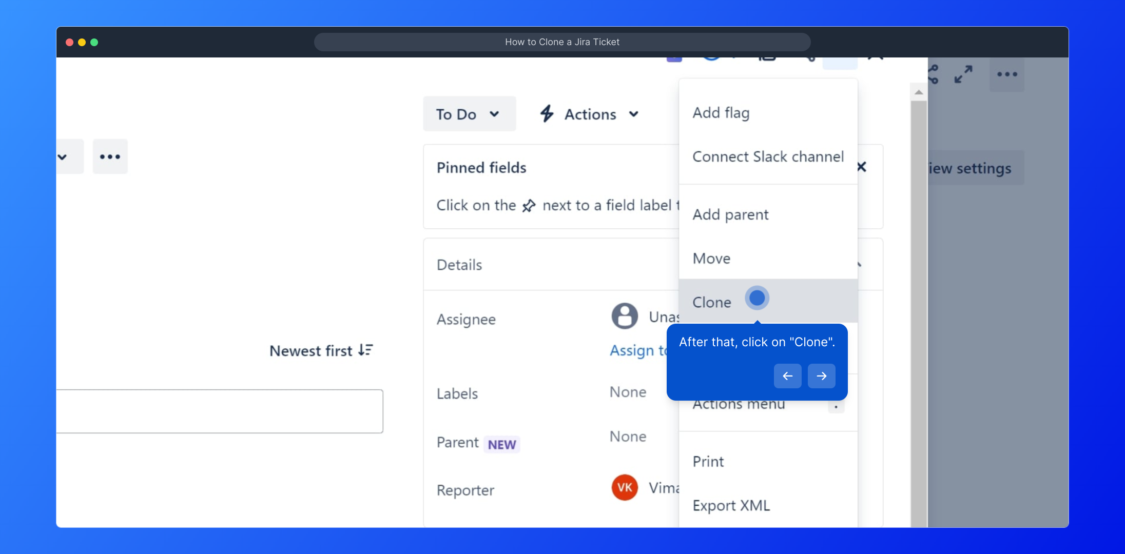Click the share icon at top right
This screenshot has width=1125, height=554.
[x=934, y=75]
